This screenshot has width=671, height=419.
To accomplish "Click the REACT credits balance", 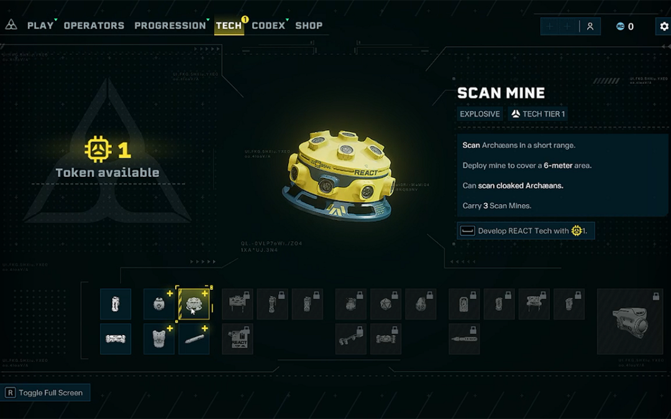I will [625, 27].
